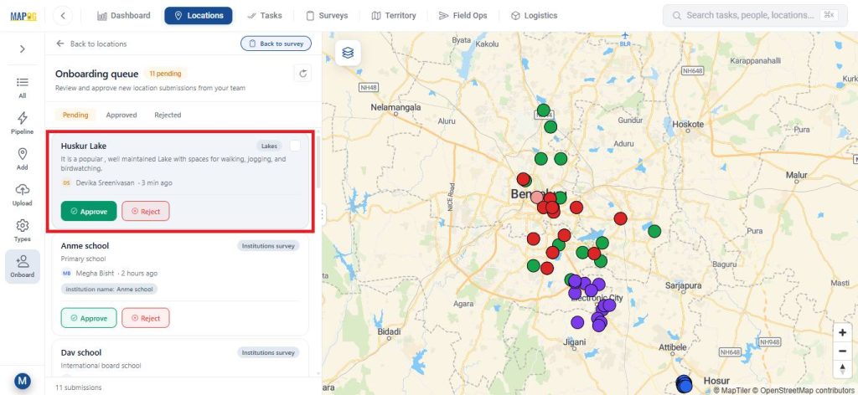Open the Dashboard tab
This screenshot has height=395, width=858.
coord(124,16)
